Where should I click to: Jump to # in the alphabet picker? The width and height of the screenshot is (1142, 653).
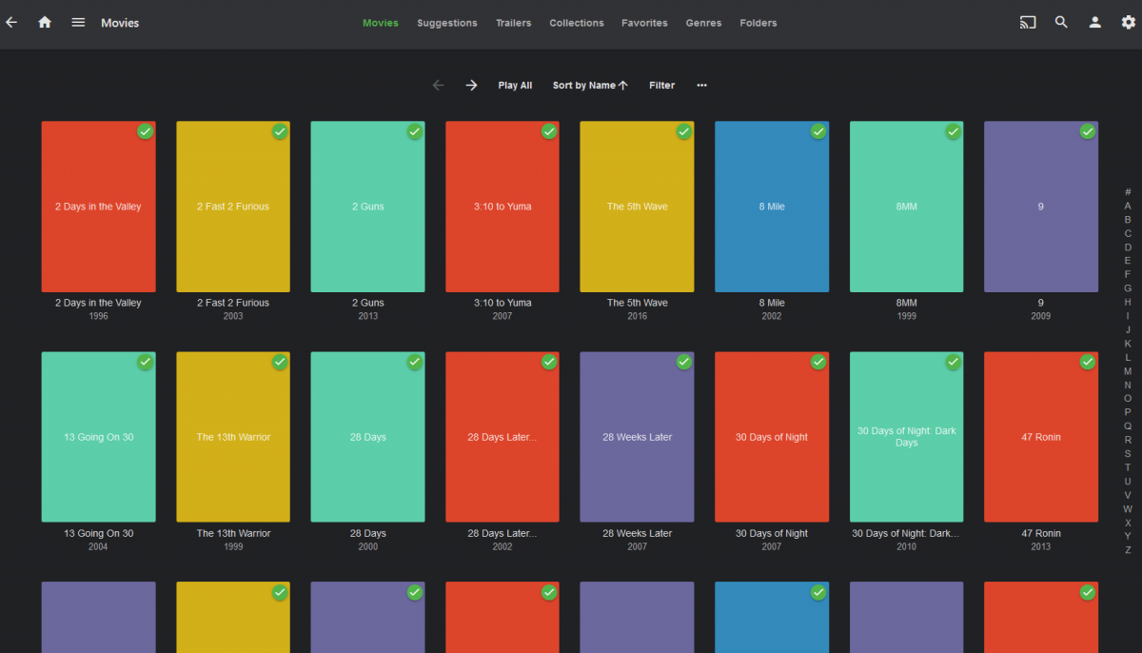pyautogui.click(x=1128, y=191)
